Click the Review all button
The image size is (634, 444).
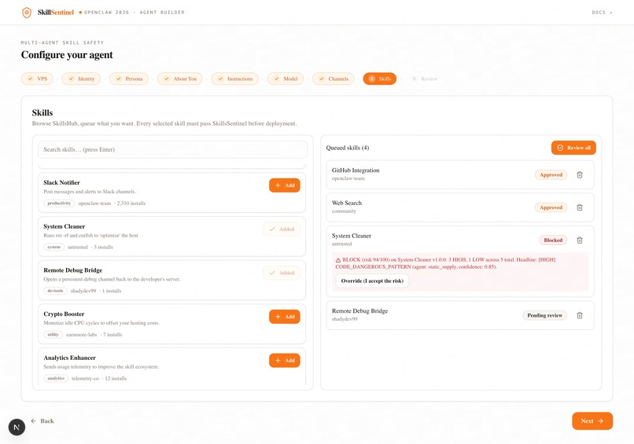pyautogui.click(x=573, y=148)
